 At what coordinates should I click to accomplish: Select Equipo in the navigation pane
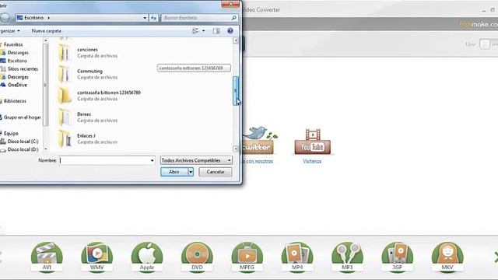click(x=11, y=133)
